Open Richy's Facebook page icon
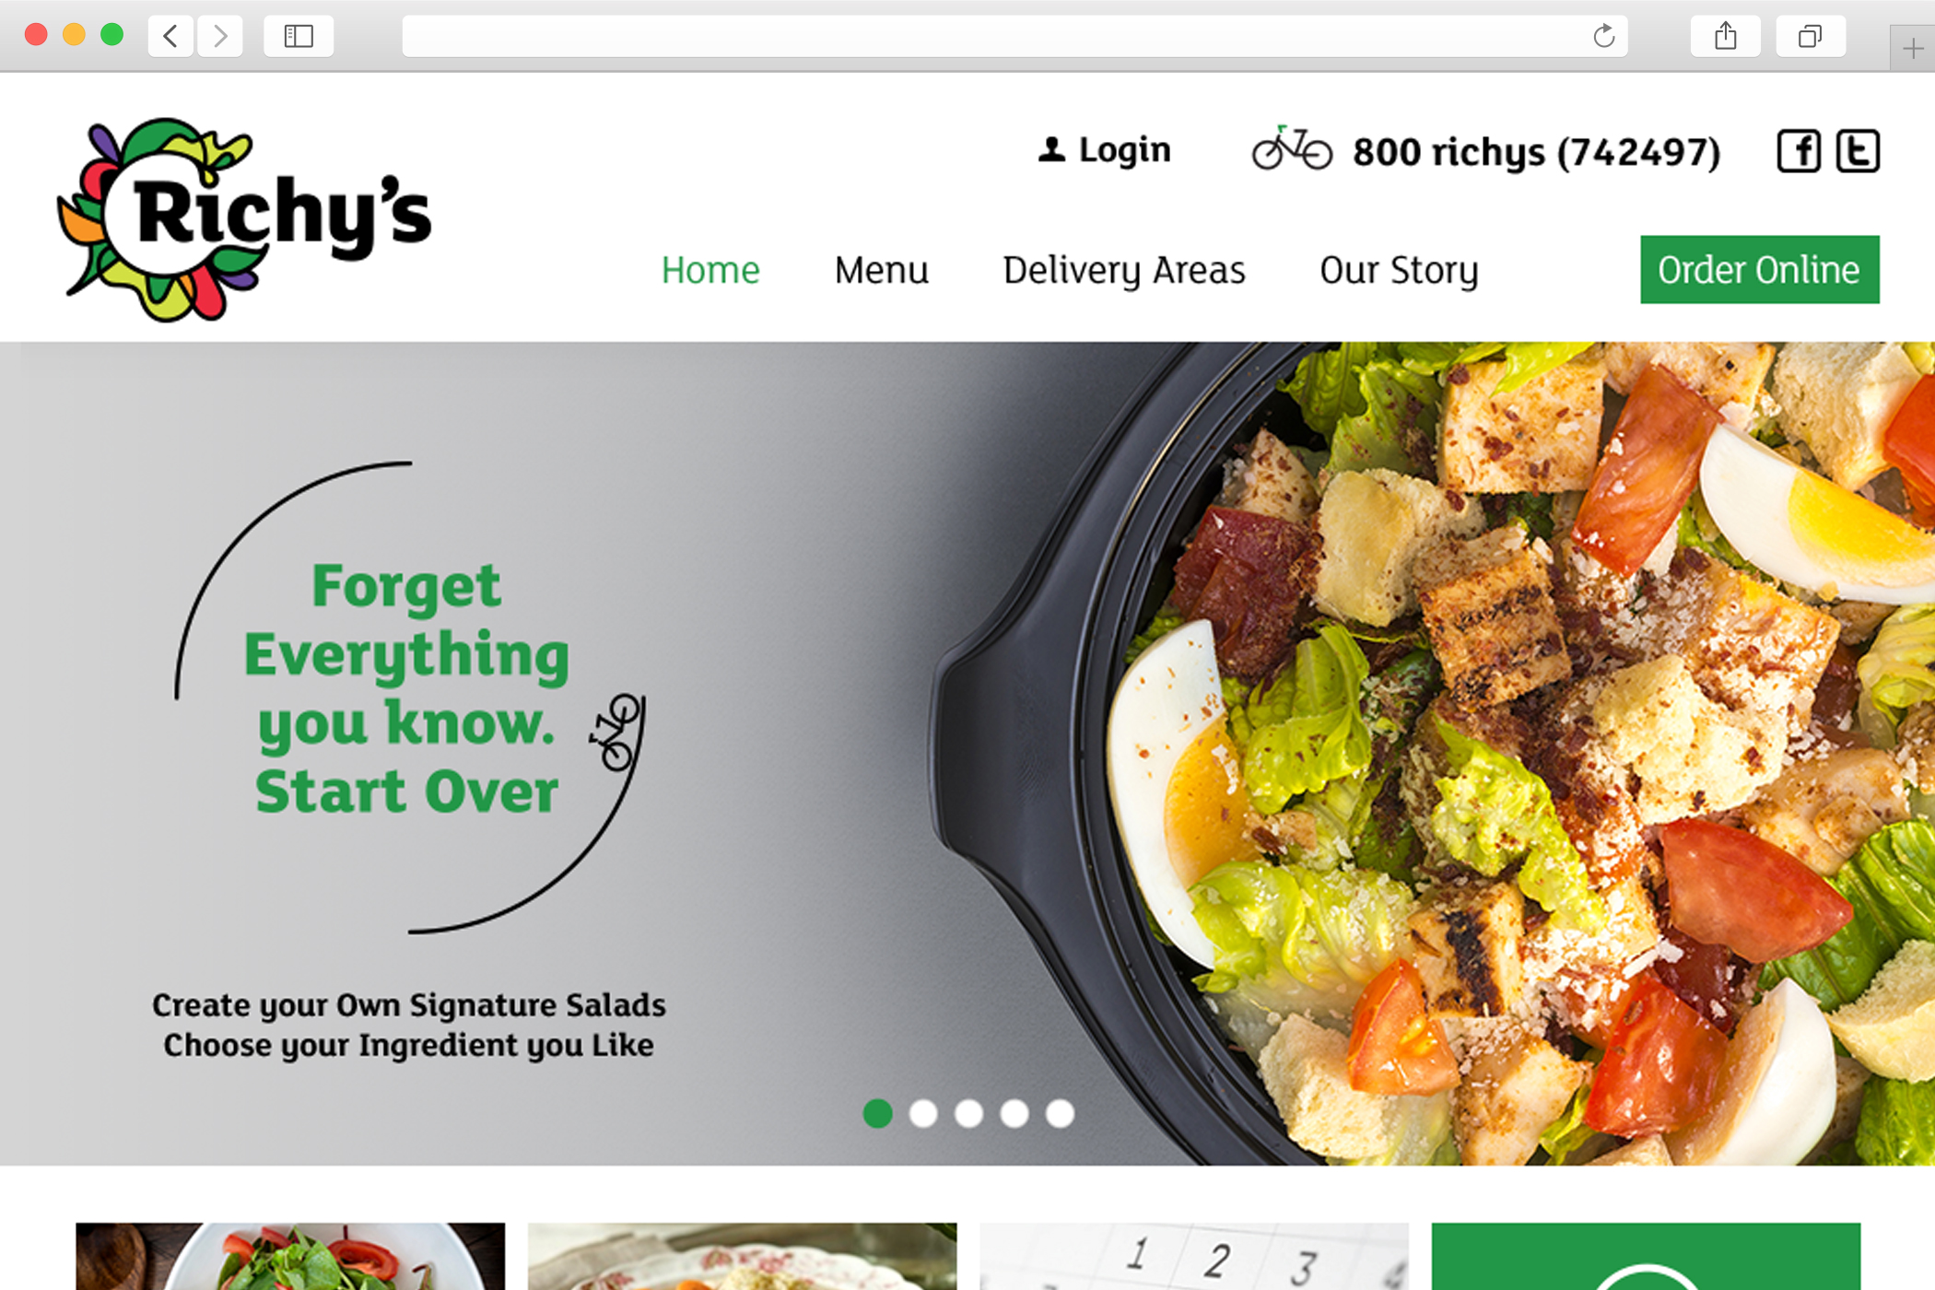This screenshot has width=1935, height=1290. (x=1799, y=151)
